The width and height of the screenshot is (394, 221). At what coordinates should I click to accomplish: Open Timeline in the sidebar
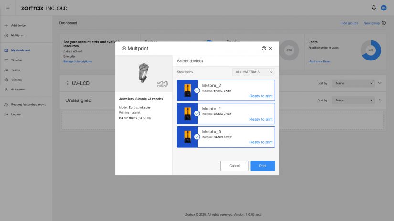tap(17, 60)
